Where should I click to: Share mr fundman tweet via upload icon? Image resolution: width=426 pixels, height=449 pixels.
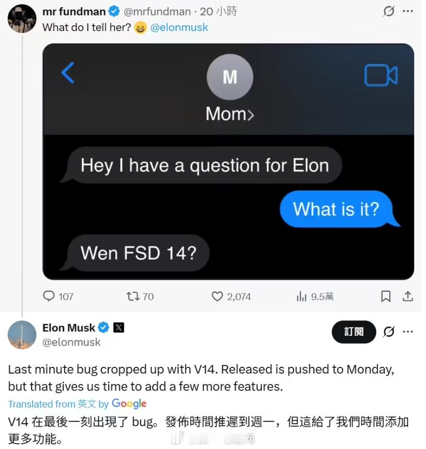pyautogui.click(x=408, y=296)
